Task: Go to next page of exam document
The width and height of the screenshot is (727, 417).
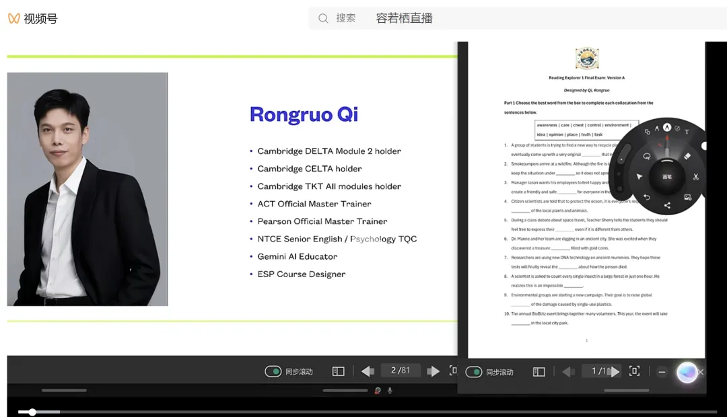Action: click(x=615, y=371)
